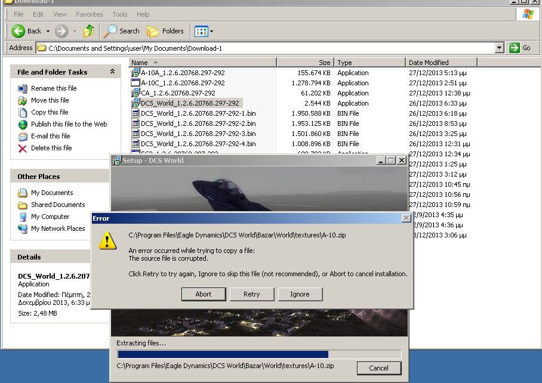Click Abort in the Error dialog

click(204, 294)
